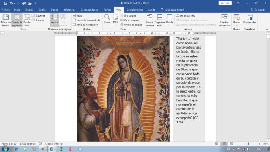Open Windows Start button
270x152 pixels.
(5, 149)
